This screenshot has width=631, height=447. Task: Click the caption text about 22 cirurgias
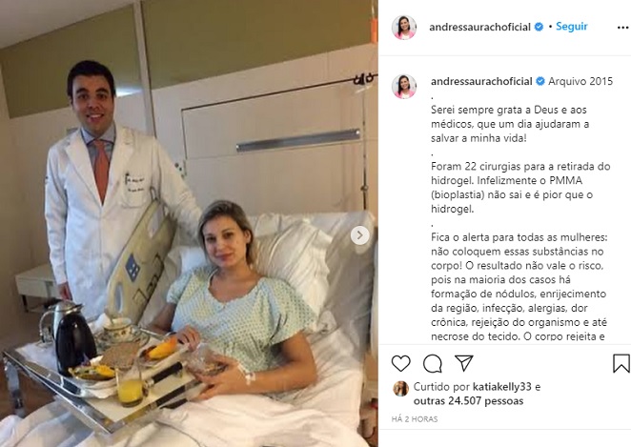[x=520, y=188]
